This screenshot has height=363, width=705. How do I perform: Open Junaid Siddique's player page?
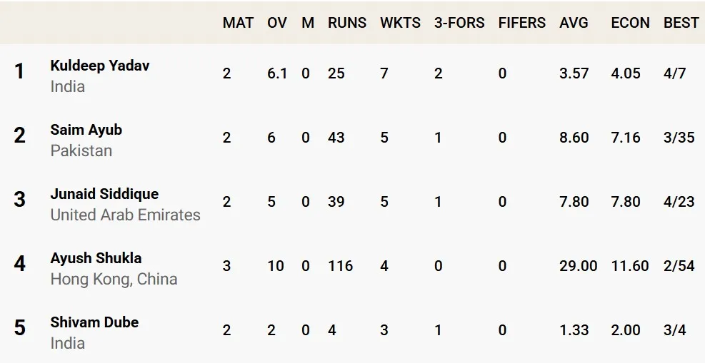pyautogui.click(x=104, y=194)
